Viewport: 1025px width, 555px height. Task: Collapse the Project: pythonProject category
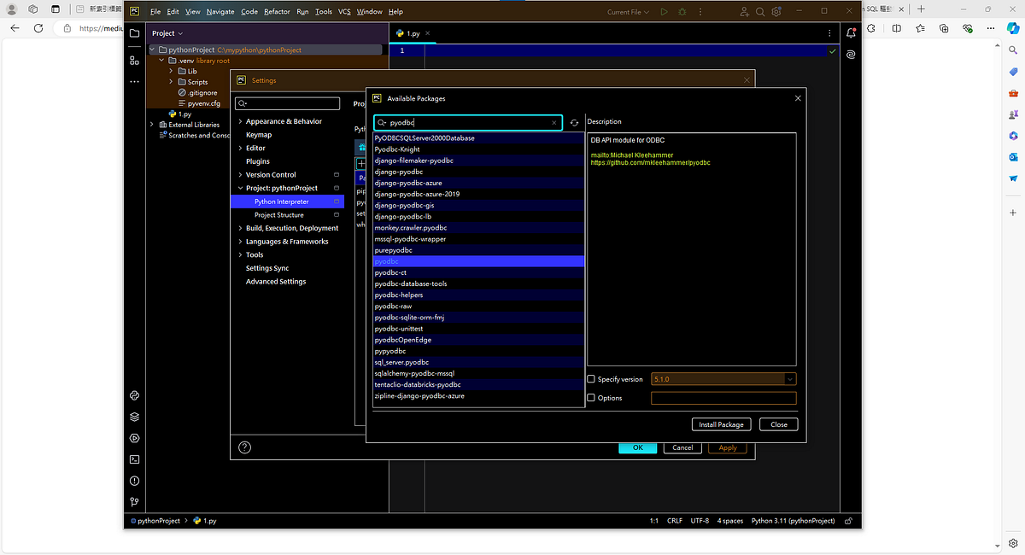(240, 188)
